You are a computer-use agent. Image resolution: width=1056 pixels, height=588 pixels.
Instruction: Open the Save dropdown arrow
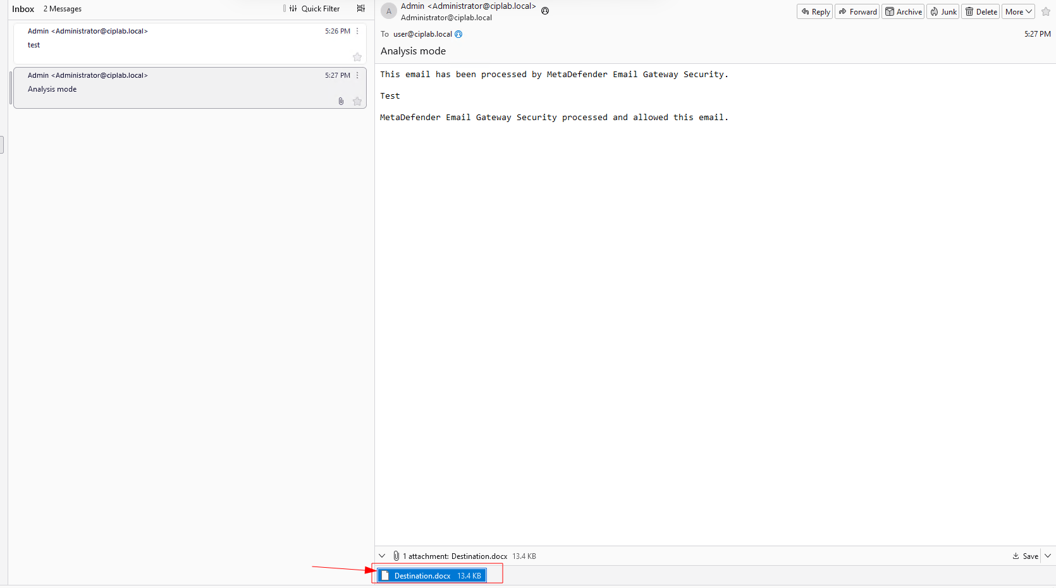point(1048,556)
